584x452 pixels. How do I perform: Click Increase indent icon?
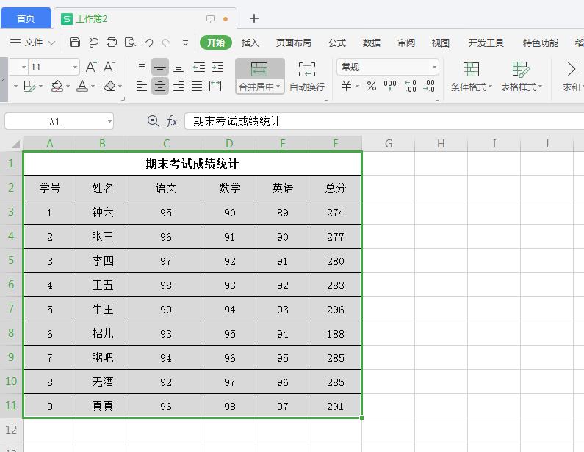[217, 67]
